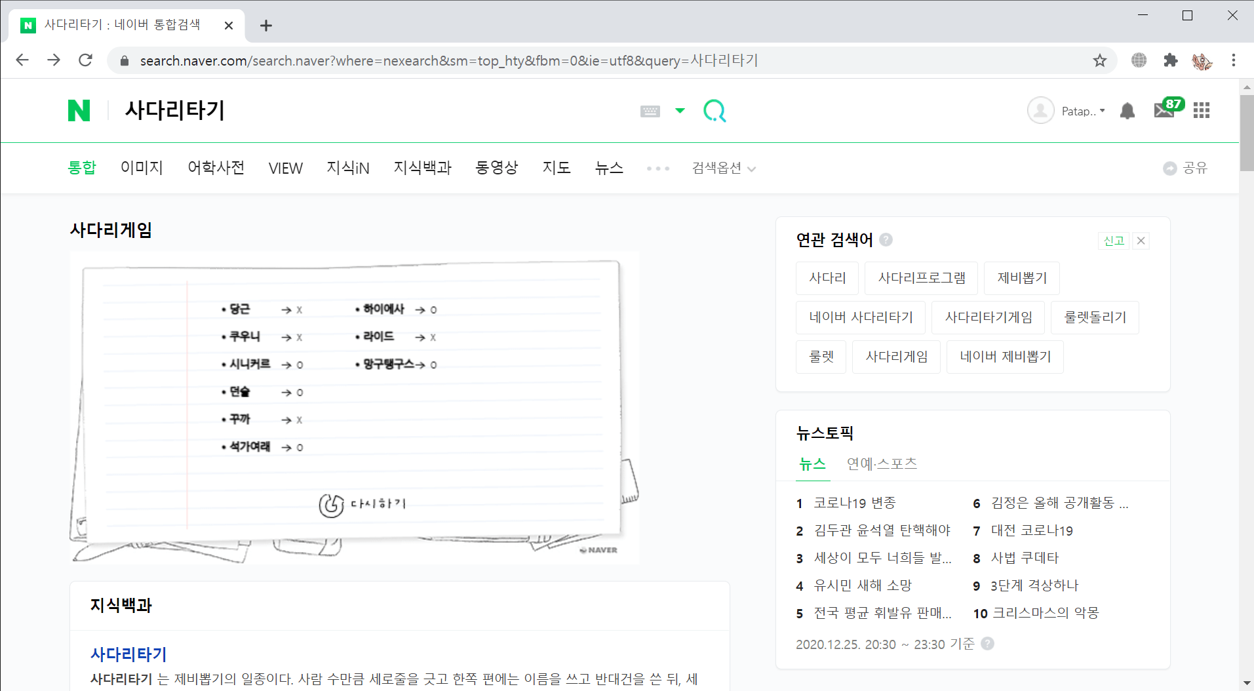
Task: Click related search 제비뽑기
Action: click(x=1021, y=278)
